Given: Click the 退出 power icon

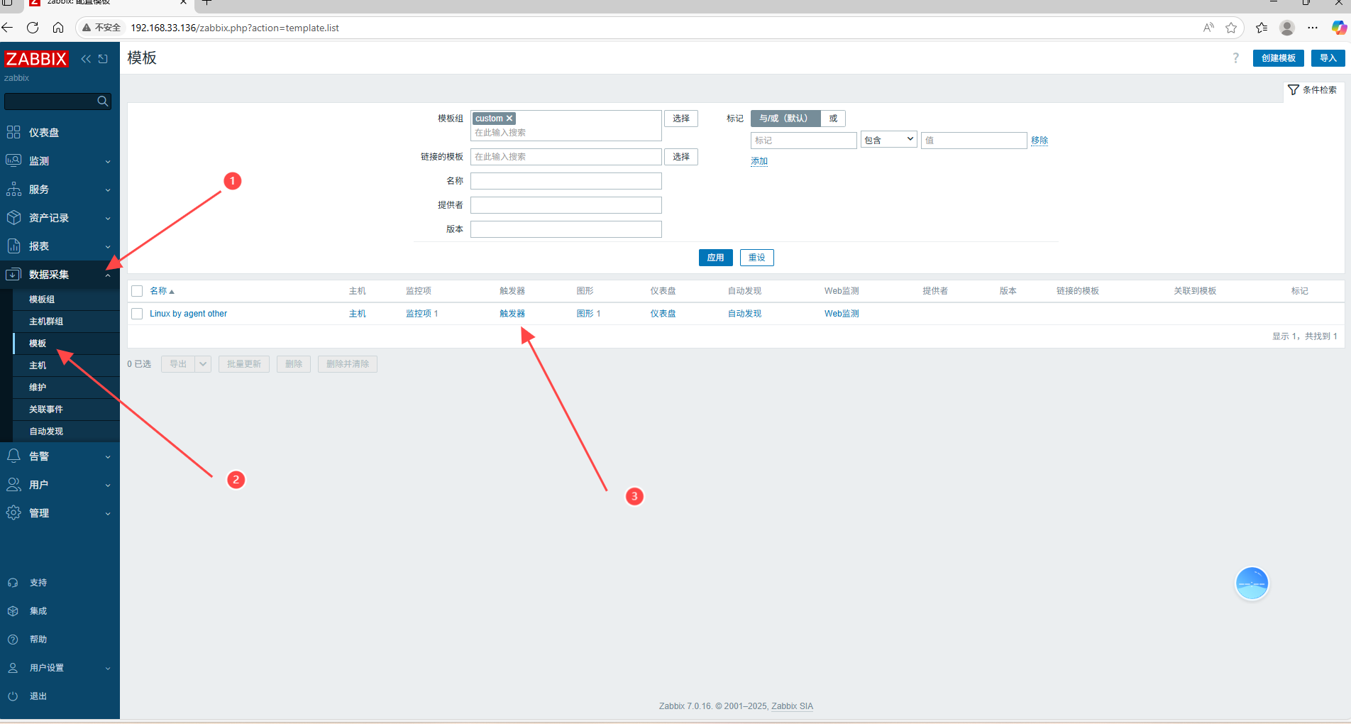Looking at the screenshot, I should [x=13, y=696].
